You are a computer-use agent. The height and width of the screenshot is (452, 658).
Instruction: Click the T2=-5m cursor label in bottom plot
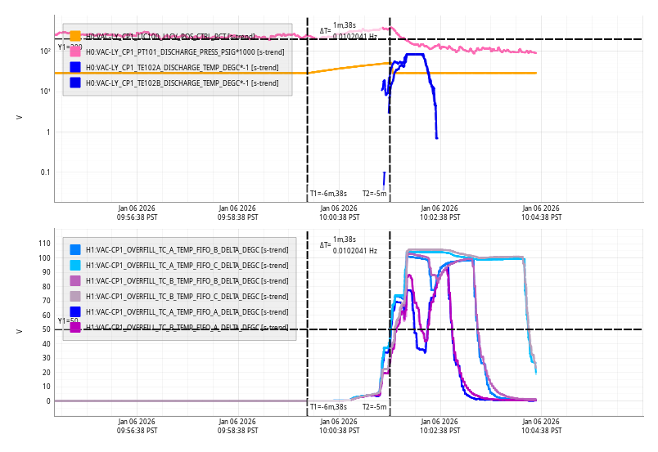(374, 406)
